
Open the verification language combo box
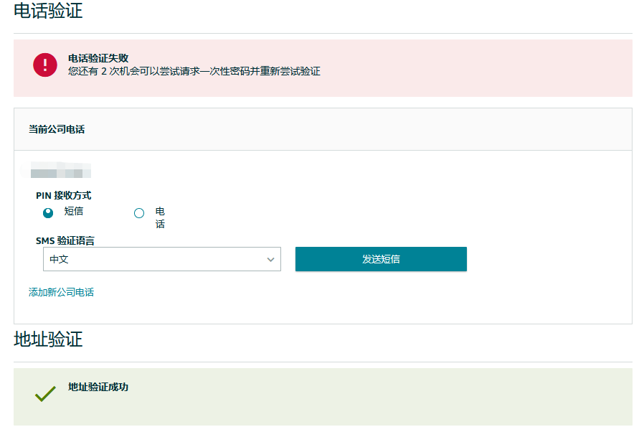click(161, 259)
